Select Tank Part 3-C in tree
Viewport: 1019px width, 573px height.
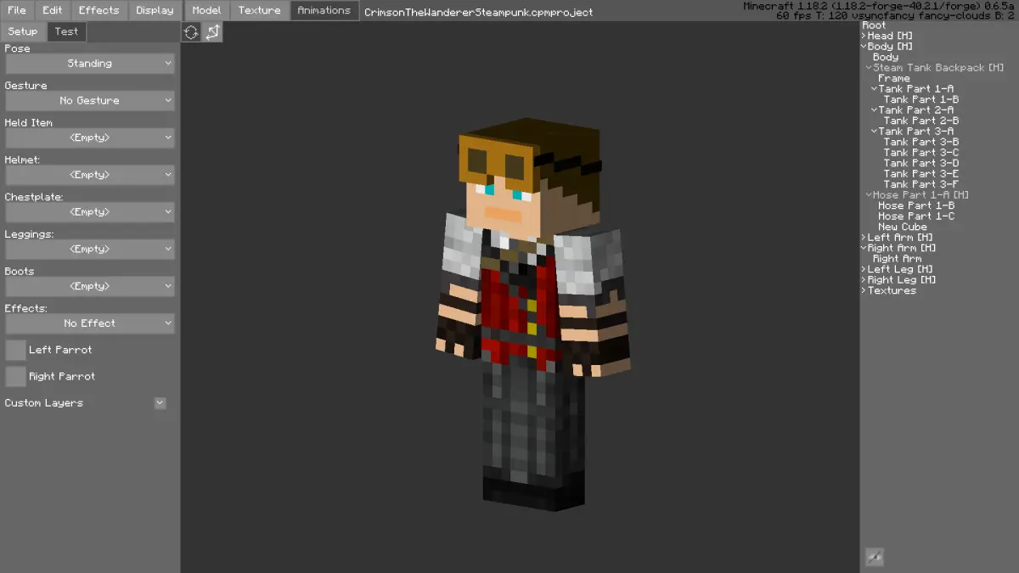[x=921, y=153]
